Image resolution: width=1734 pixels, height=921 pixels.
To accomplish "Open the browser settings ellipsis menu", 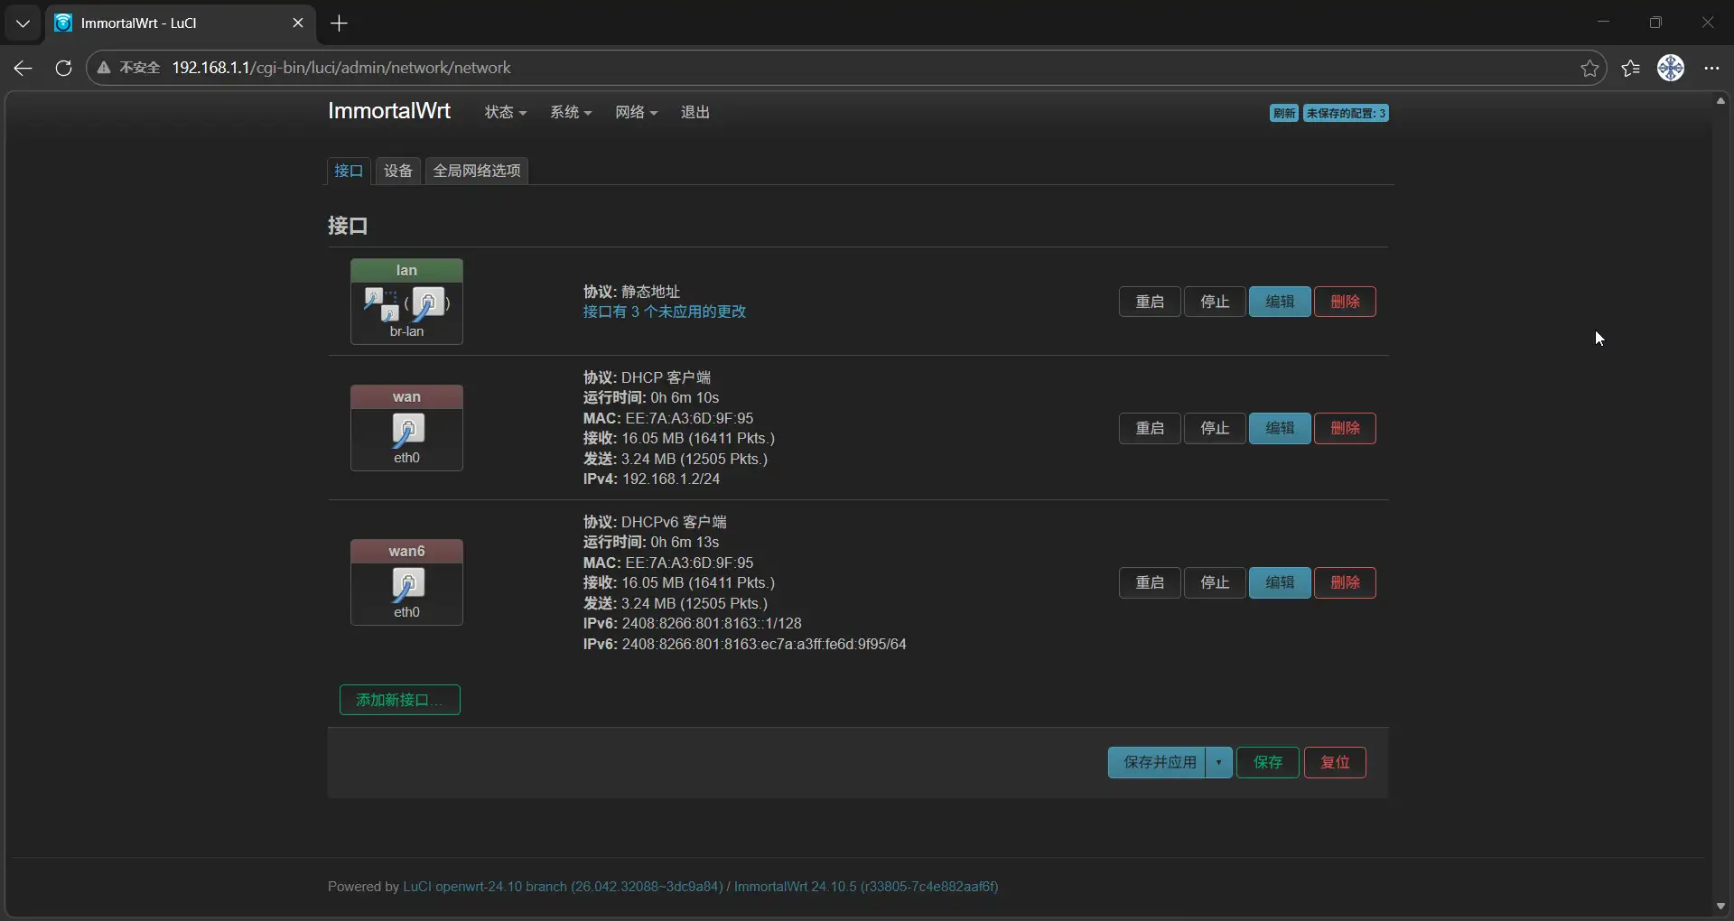I will (1711, 69).
